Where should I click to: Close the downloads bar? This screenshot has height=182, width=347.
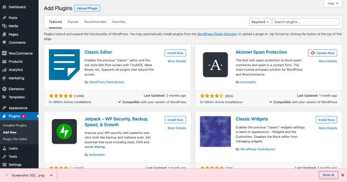(x=343, y=175)
